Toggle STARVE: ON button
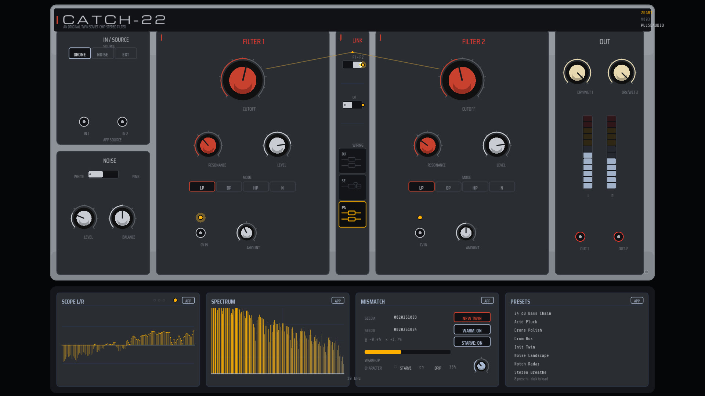705x396 pixels. pyautogui.click(x=472, y=342)
